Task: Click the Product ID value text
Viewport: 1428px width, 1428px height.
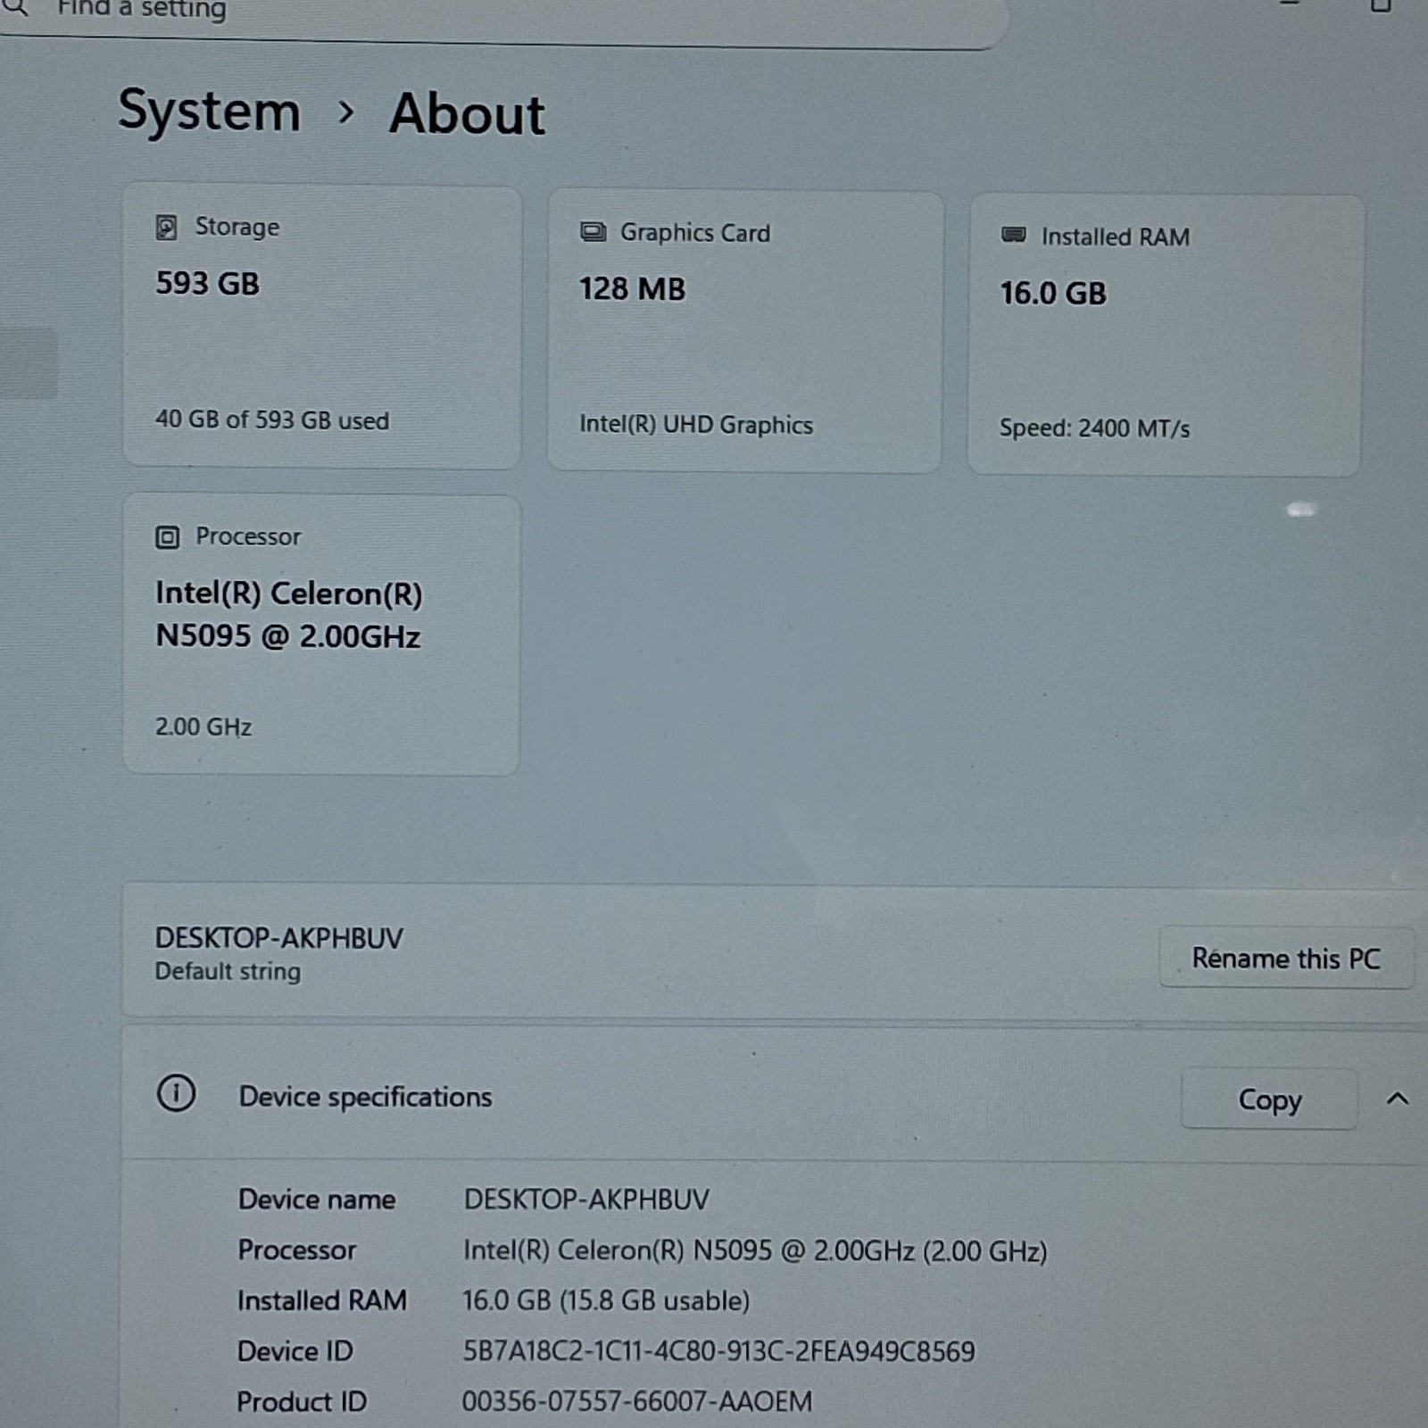Action: pos(637,1401)
